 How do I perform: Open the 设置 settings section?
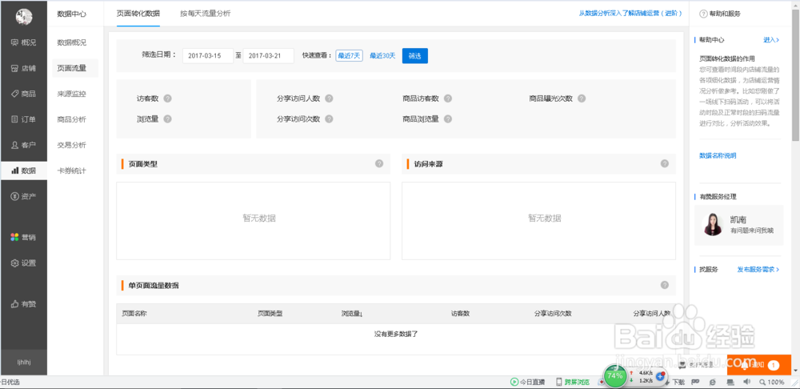click(23, 263)
